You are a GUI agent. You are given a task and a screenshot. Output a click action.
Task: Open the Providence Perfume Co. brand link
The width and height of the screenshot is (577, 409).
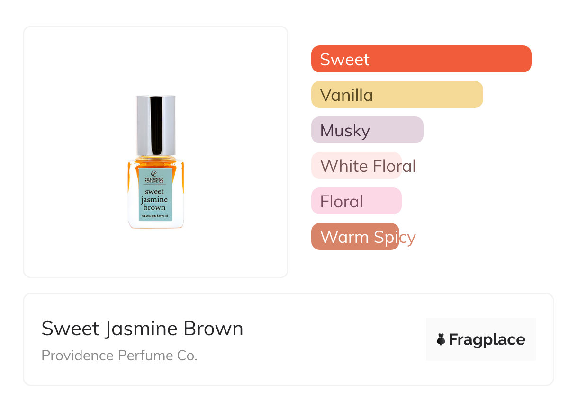tap(119, 356)
